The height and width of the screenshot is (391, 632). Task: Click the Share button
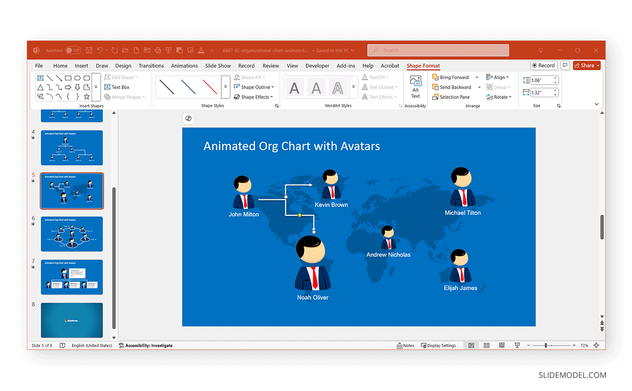click(586, 65)
